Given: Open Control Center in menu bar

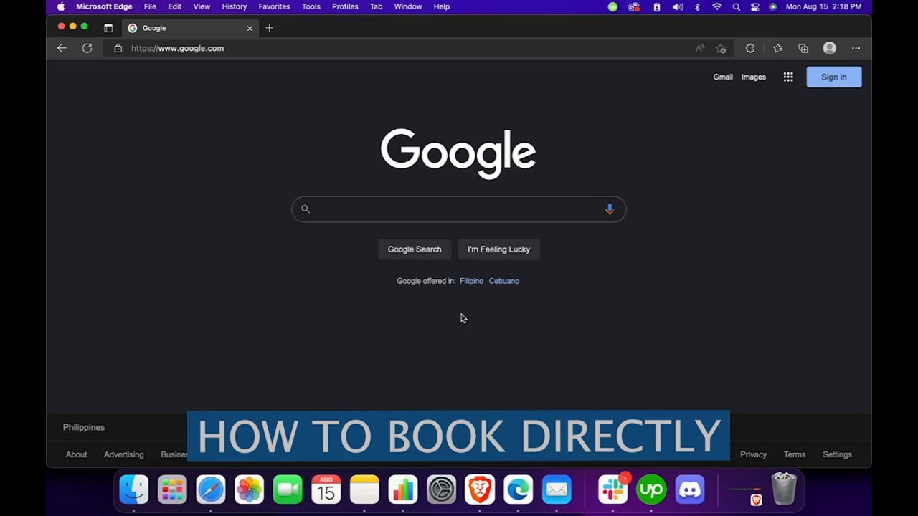Looking at the screenshot, I should [755, 6].
